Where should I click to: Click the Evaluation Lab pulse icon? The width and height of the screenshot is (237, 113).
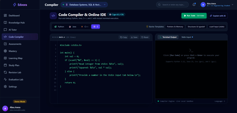(5, 79)
